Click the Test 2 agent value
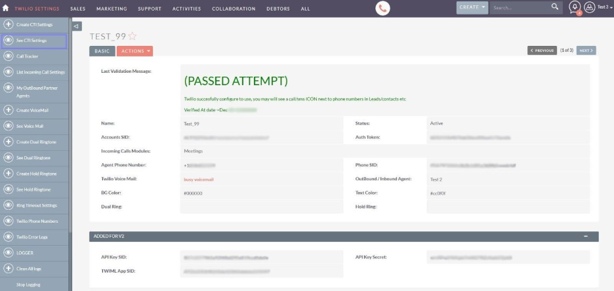The width and height of the screenshot is (614, 291). [436, 179]
